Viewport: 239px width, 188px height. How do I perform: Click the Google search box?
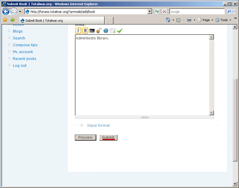coord(197,12)
